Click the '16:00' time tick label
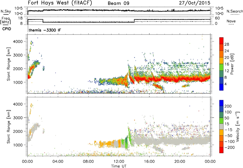243x168 pixels. tap(149, 162)
